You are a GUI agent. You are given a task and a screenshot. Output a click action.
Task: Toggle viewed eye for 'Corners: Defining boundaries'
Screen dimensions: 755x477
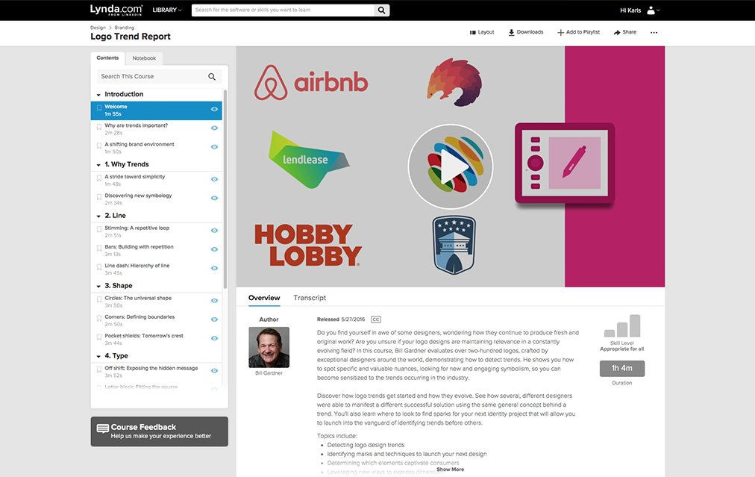click(214, 319)
